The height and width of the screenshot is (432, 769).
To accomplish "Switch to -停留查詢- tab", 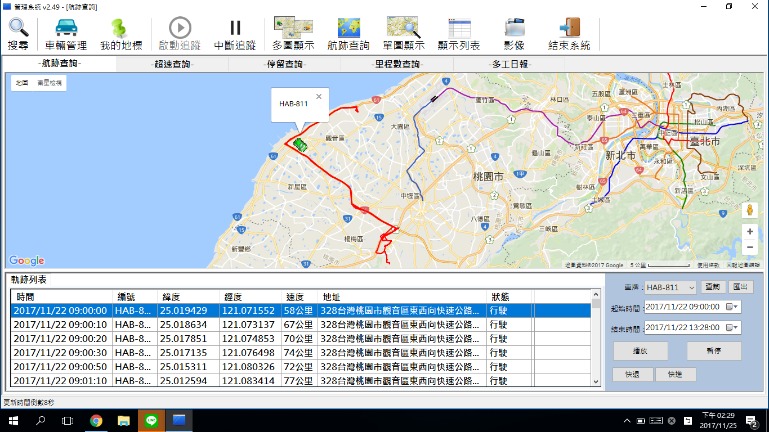I will pos(284,64).
